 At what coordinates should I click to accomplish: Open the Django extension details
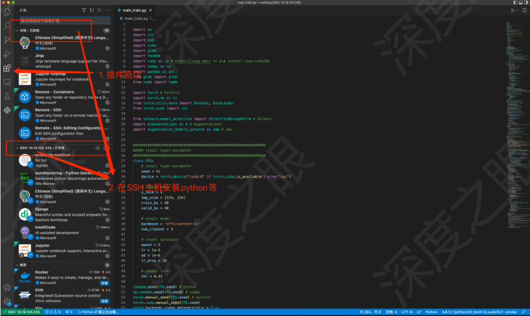(64, 214)
